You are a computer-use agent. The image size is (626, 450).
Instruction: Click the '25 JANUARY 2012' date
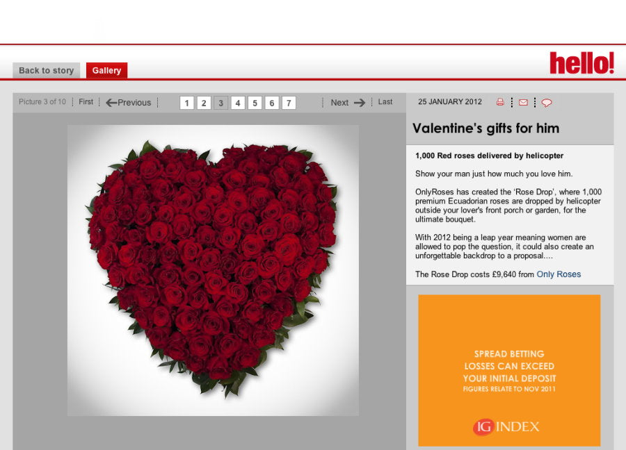450,101
